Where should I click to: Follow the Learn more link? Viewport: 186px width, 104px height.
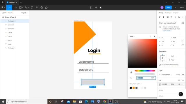tap(167, 31)
